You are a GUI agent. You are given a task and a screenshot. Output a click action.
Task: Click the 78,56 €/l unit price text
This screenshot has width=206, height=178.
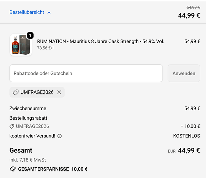[x=45, y=48]
